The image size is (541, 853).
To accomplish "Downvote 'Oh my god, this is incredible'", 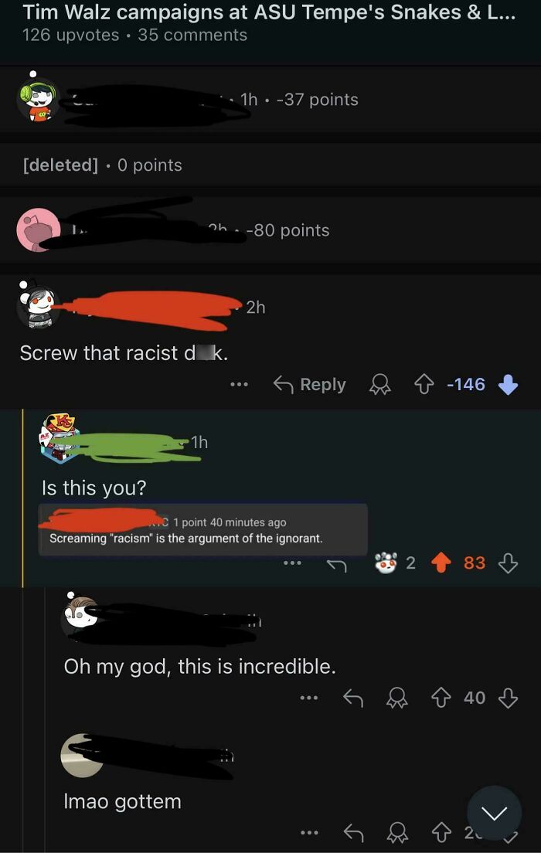I will [508, 698].
